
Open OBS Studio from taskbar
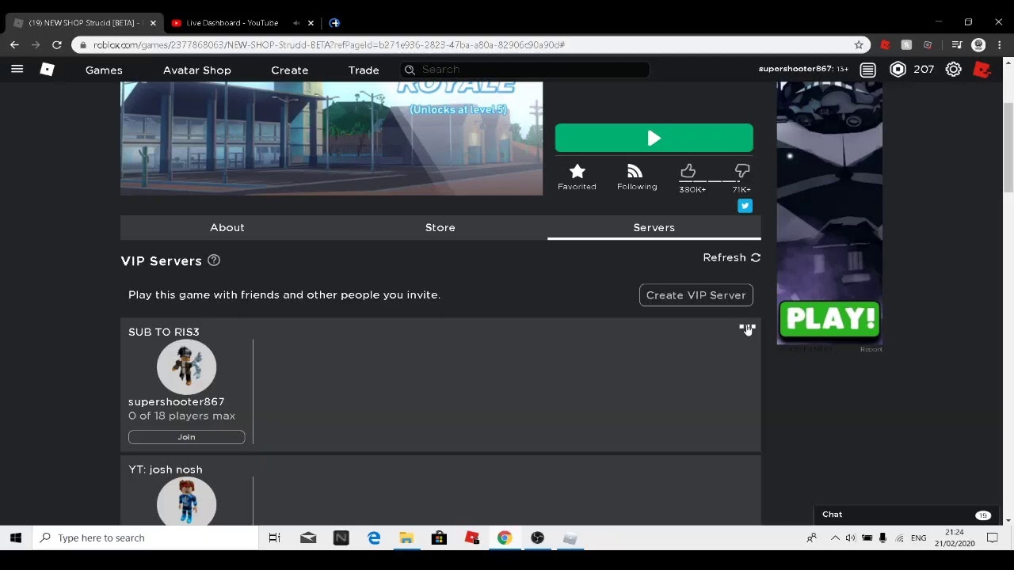pos(537,538)
